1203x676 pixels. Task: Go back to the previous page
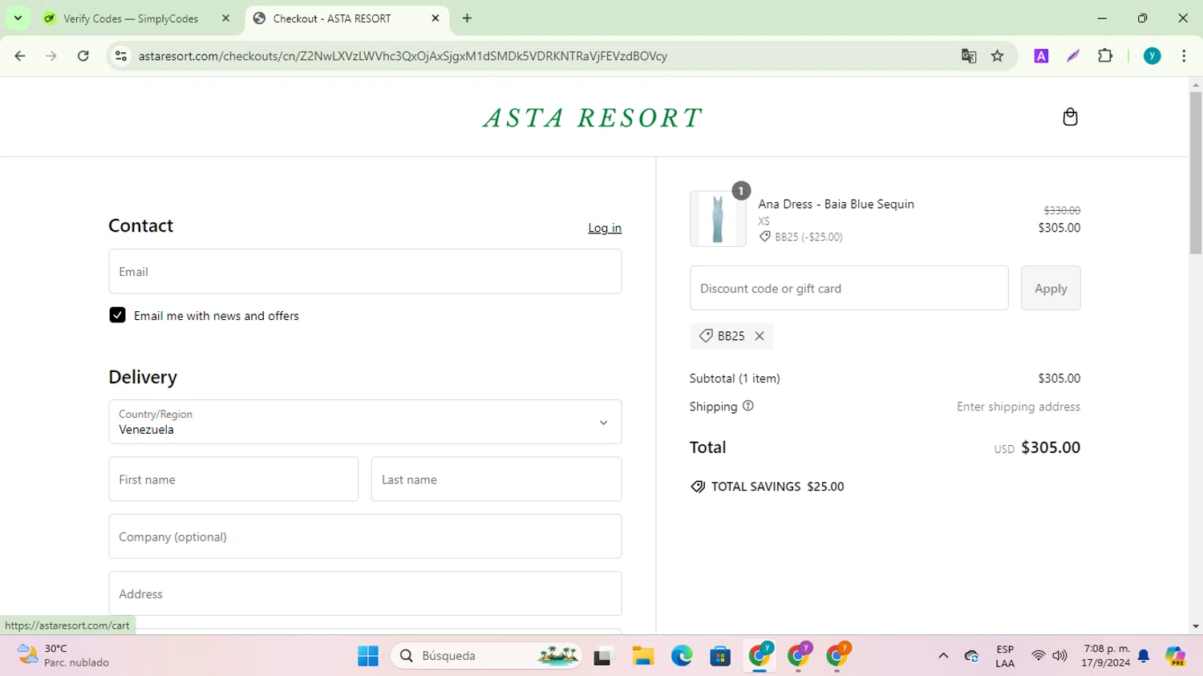20,56
